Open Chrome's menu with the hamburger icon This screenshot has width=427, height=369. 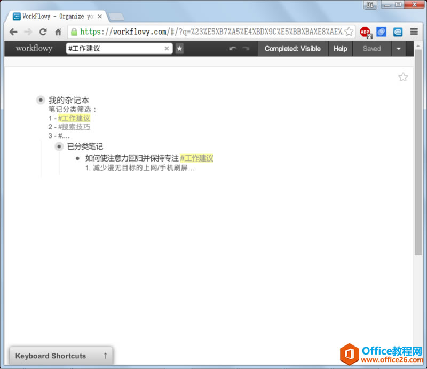click(x=414, y=32)
